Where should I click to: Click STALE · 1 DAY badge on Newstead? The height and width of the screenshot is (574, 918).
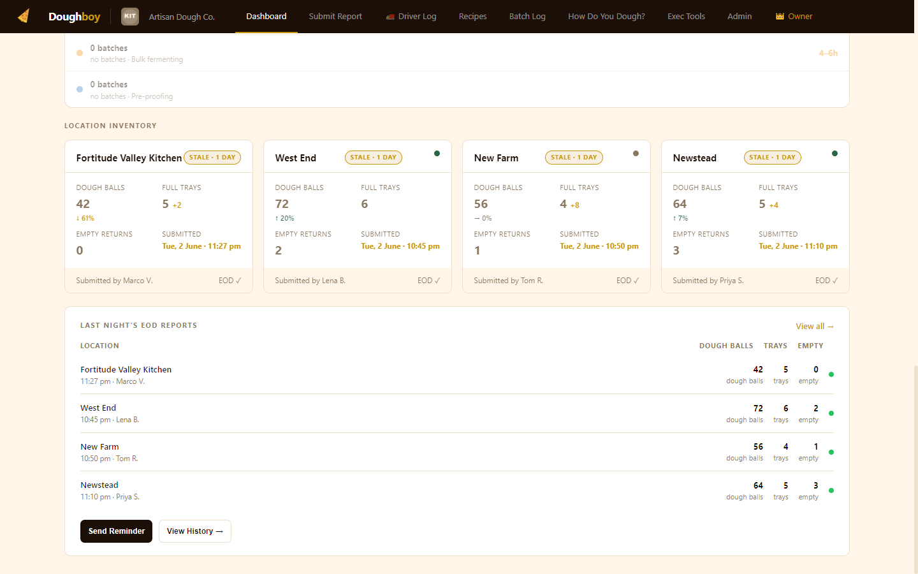point(773,158)
